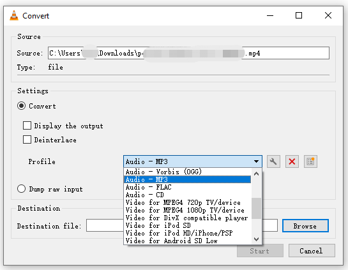The width and height of the screenshot is (348, 270).
Task: Delete selected profile with red X
Action: pos(292,161)
